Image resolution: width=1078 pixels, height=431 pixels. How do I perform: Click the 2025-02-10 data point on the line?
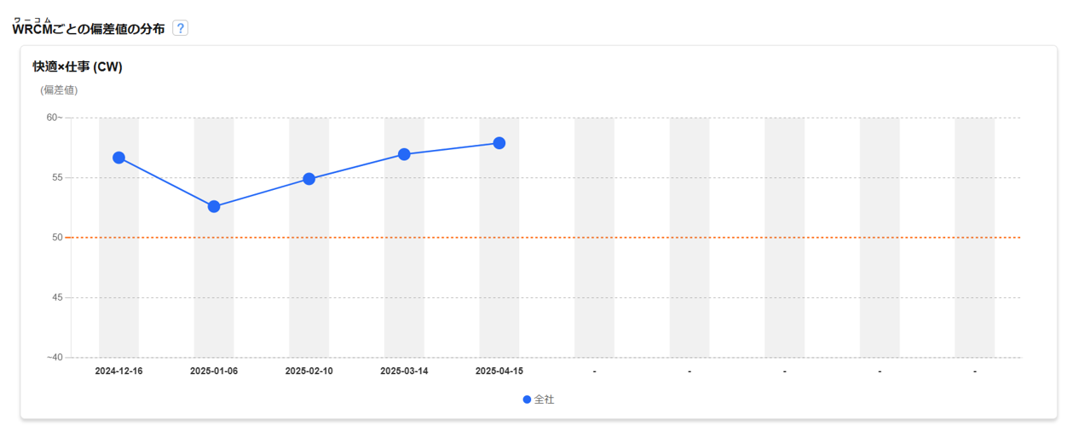point(309,179)
